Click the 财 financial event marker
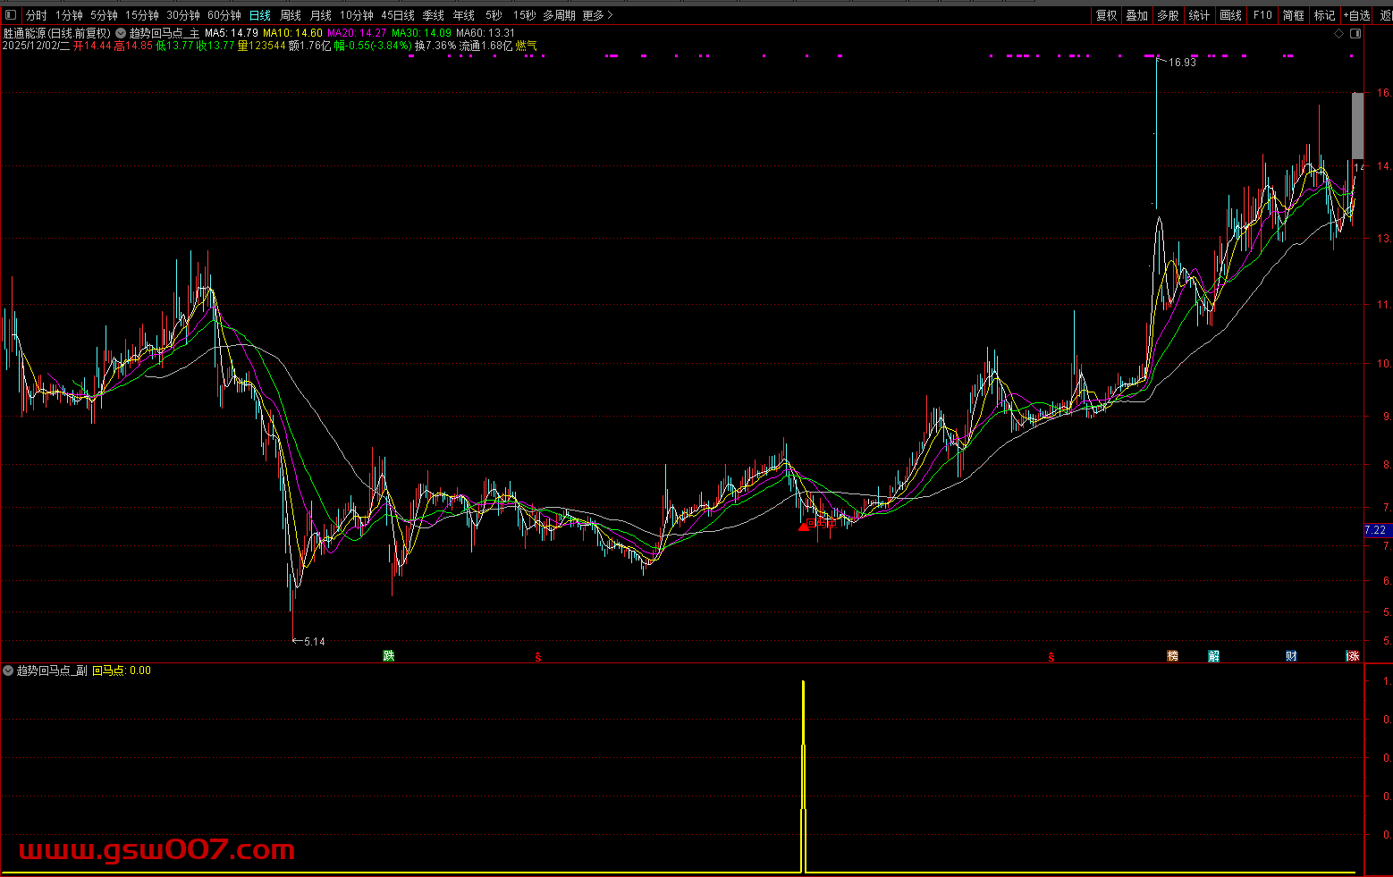Image resolution: width=1393 pixels, height=877 pixels. click(x=1291, y=656)
